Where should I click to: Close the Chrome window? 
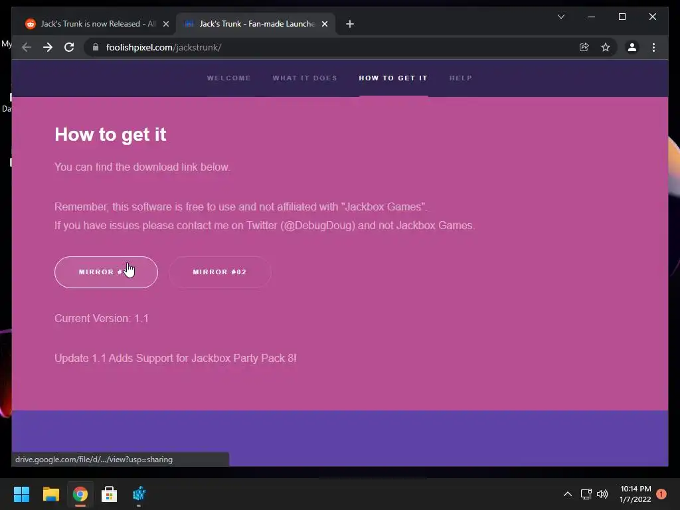[653, 17]
